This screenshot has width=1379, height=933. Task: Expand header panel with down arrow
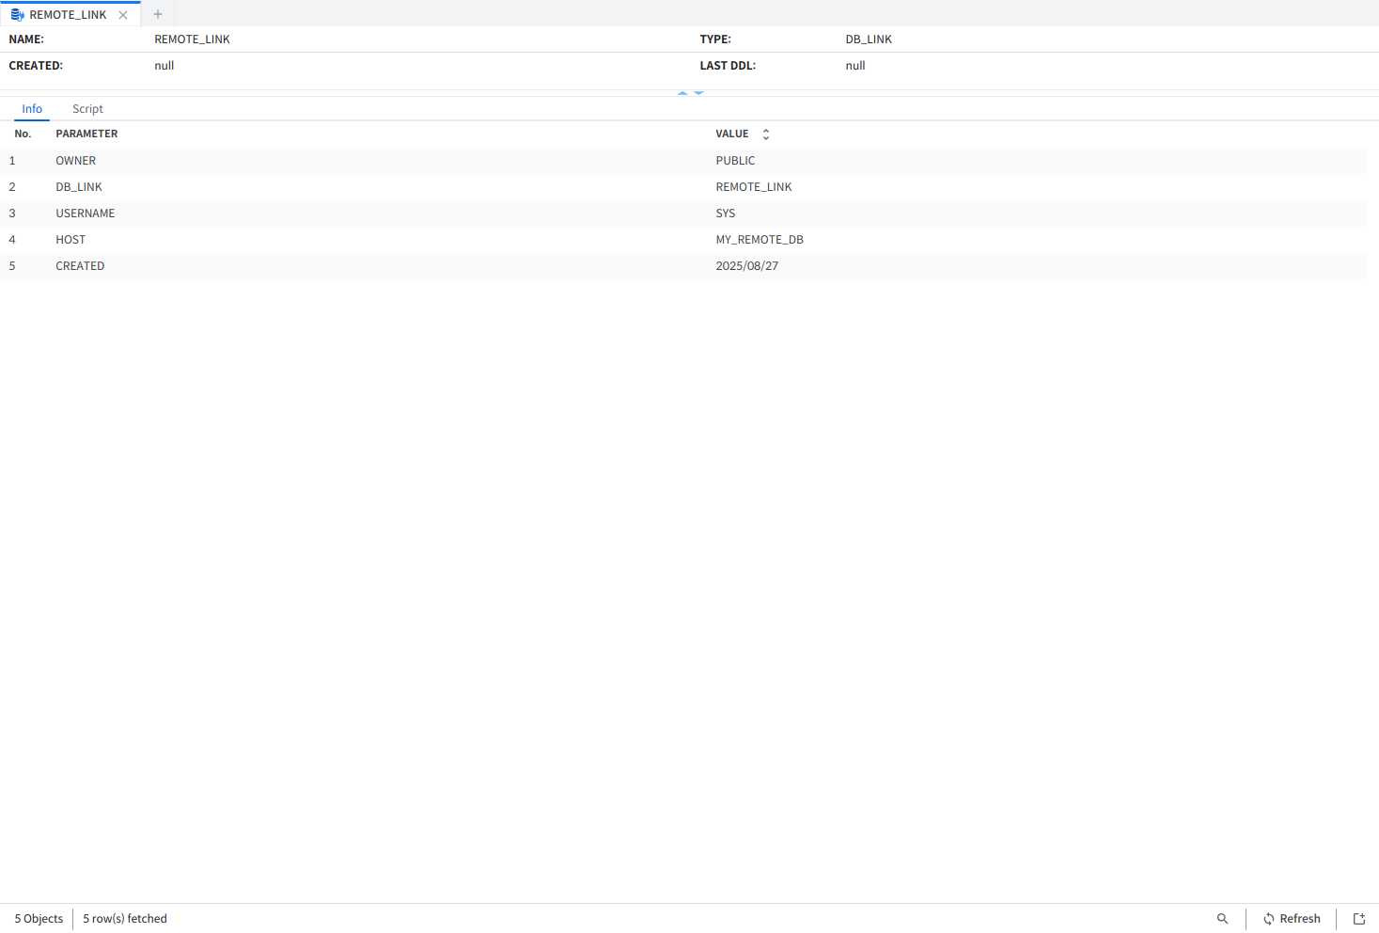(x=698, y=93)
